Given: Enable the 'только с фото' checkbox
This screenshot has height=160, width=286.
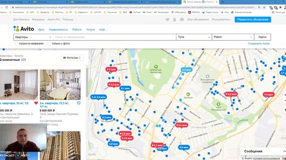Looking at the screenshot, I should (49, 44).
